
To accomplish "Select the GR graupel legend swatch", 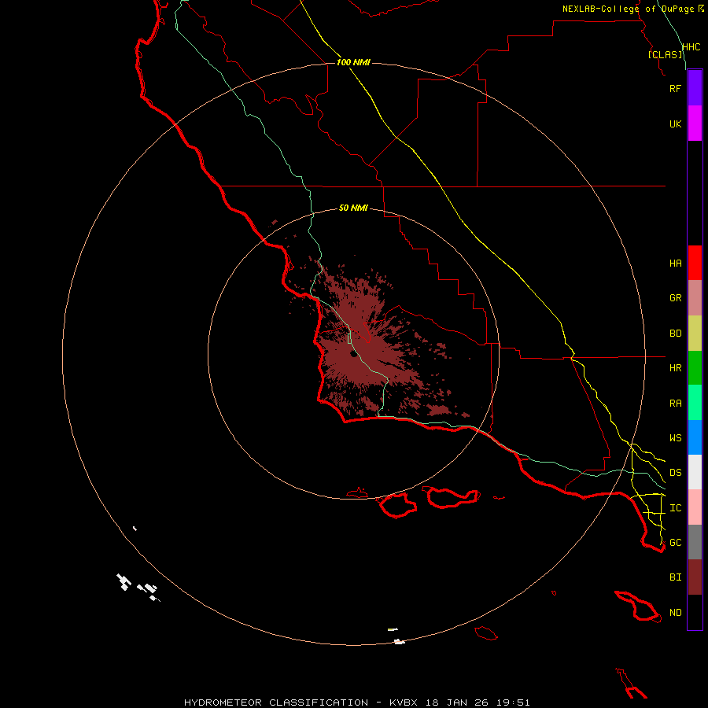I will [x=695, y=298].
